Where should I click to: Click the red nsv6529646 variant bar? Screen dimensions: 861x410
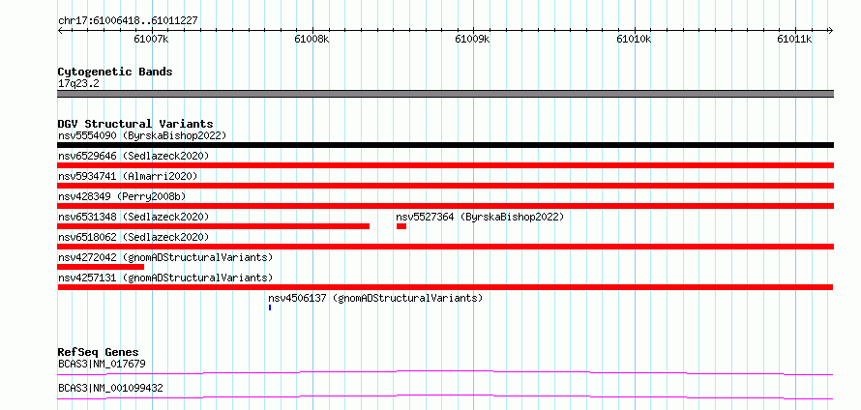pos(445,165)
